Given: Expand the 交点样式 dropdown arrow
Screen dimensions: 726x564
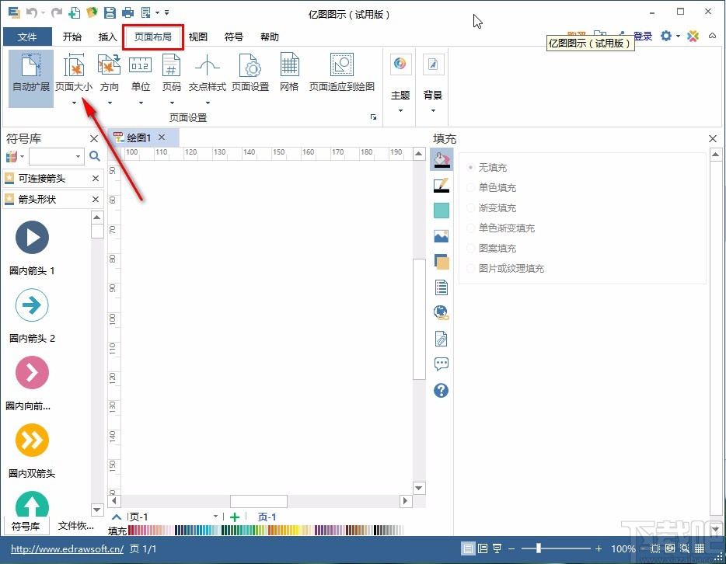Looking at the screenshot, I should (x=208, y=103).
